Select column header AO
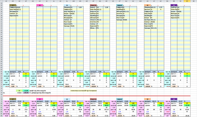 pos(87,1)
